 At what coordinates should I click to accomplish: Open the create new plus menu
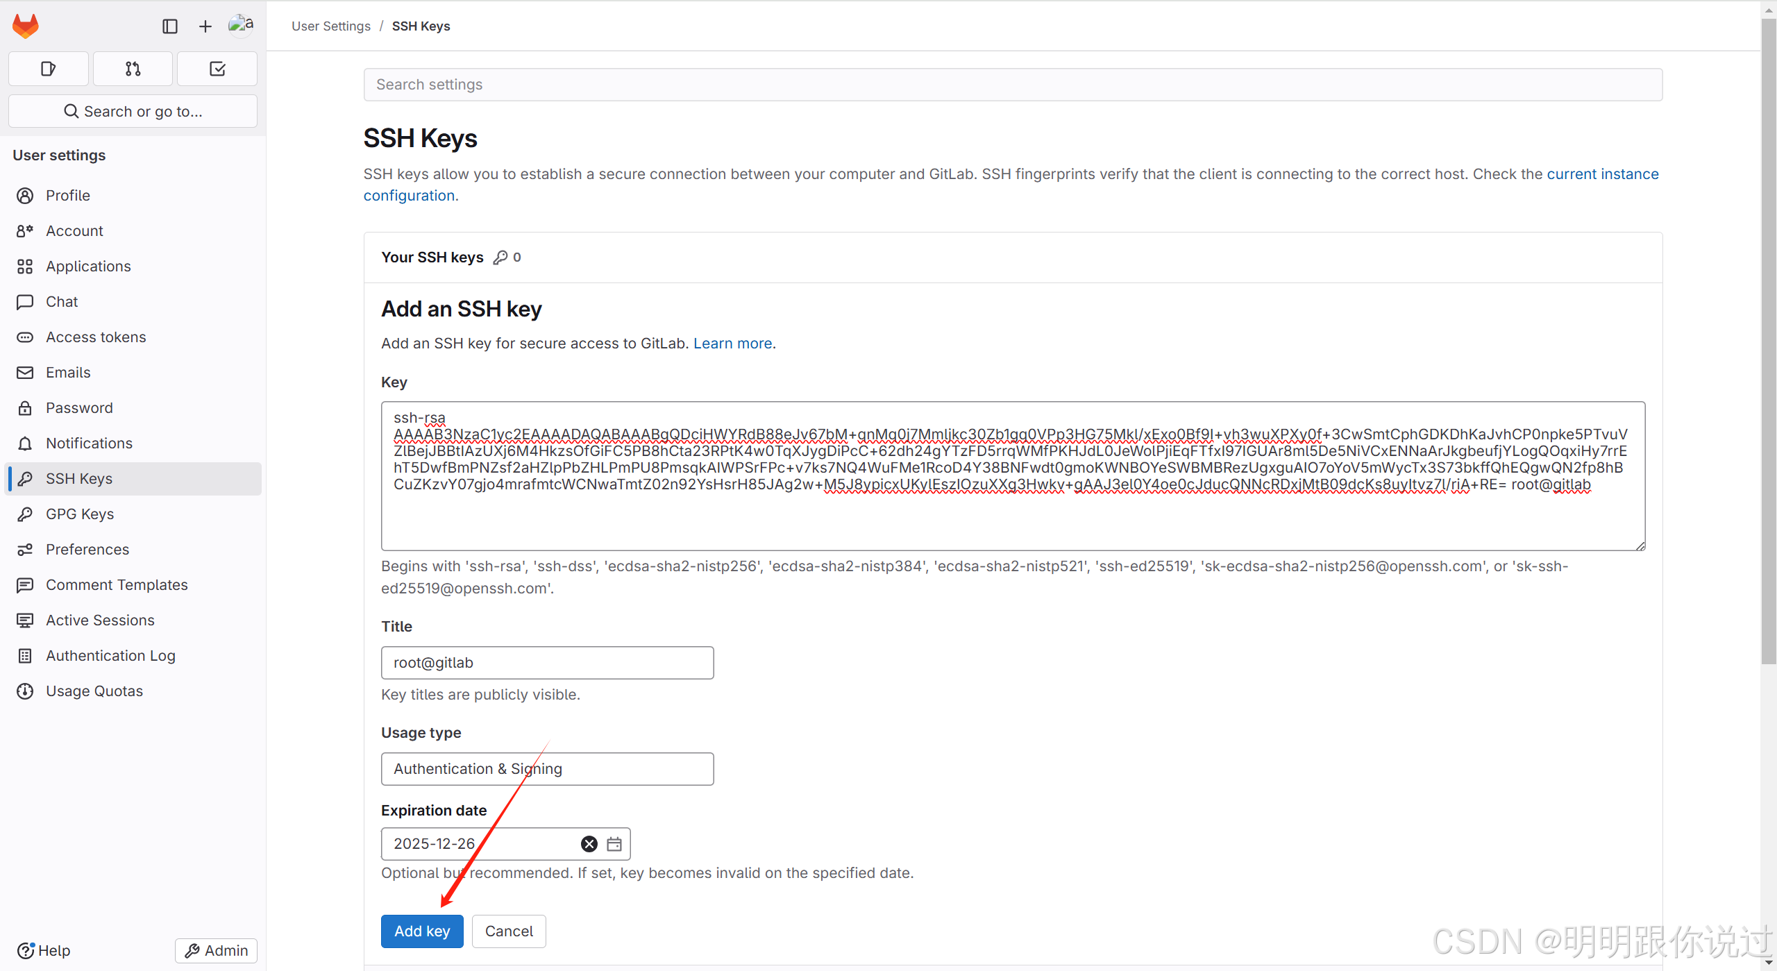[205, 26]
